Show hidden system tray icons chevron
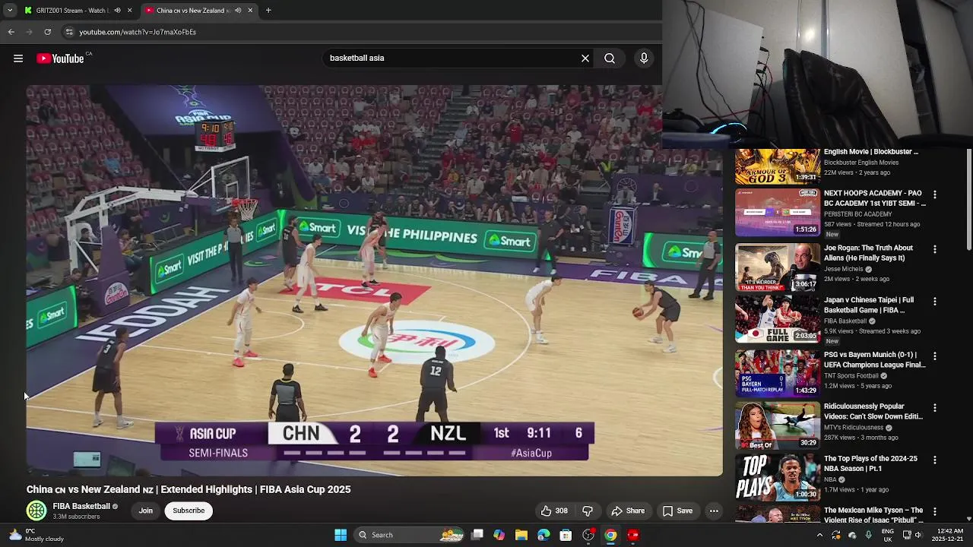Viewport: 973px width, 547px height. click(819, 535)
